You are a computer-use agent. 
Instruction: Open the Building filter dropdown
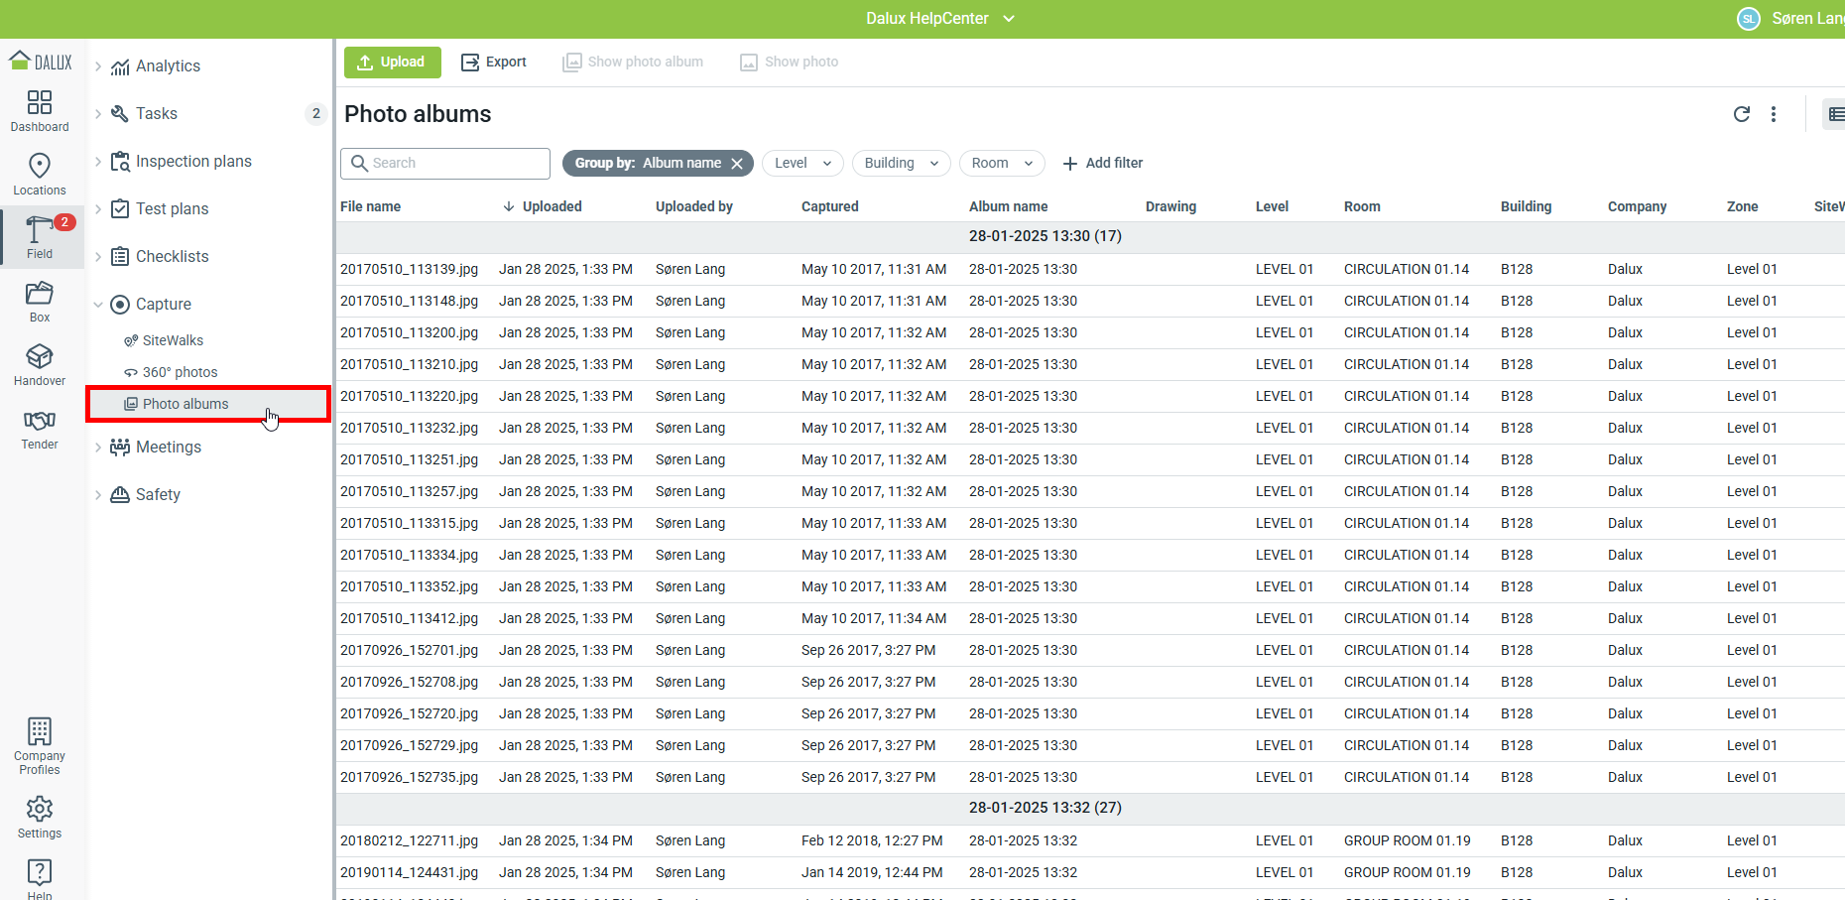[x=901, y=163]
